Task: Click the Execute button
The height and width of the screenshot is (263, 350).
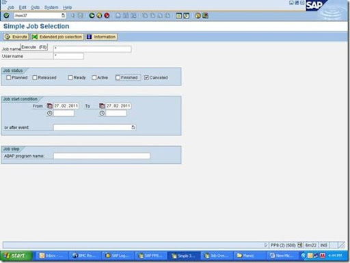Action: coord(16,37)
